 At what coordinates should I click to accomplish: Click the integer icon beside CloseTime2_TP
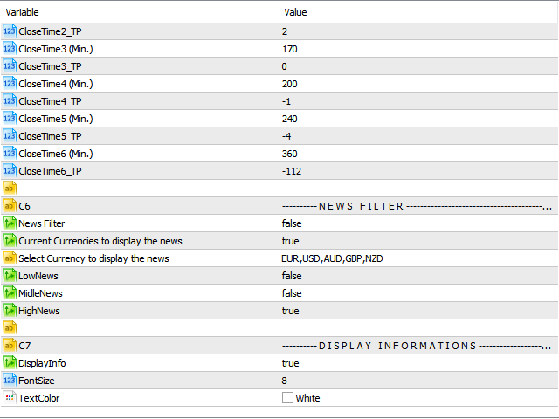coord(10,31)
